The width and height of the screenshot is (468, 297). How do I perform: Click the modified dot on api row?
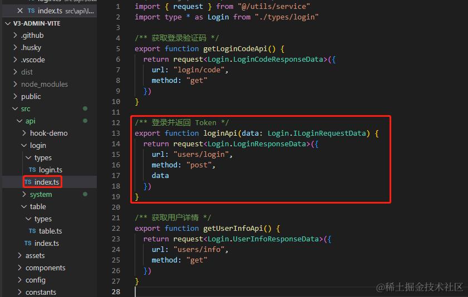pos(85,121)
